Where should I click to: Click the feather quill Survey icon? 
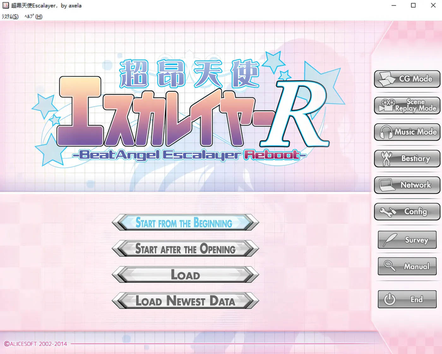point(390,240)
